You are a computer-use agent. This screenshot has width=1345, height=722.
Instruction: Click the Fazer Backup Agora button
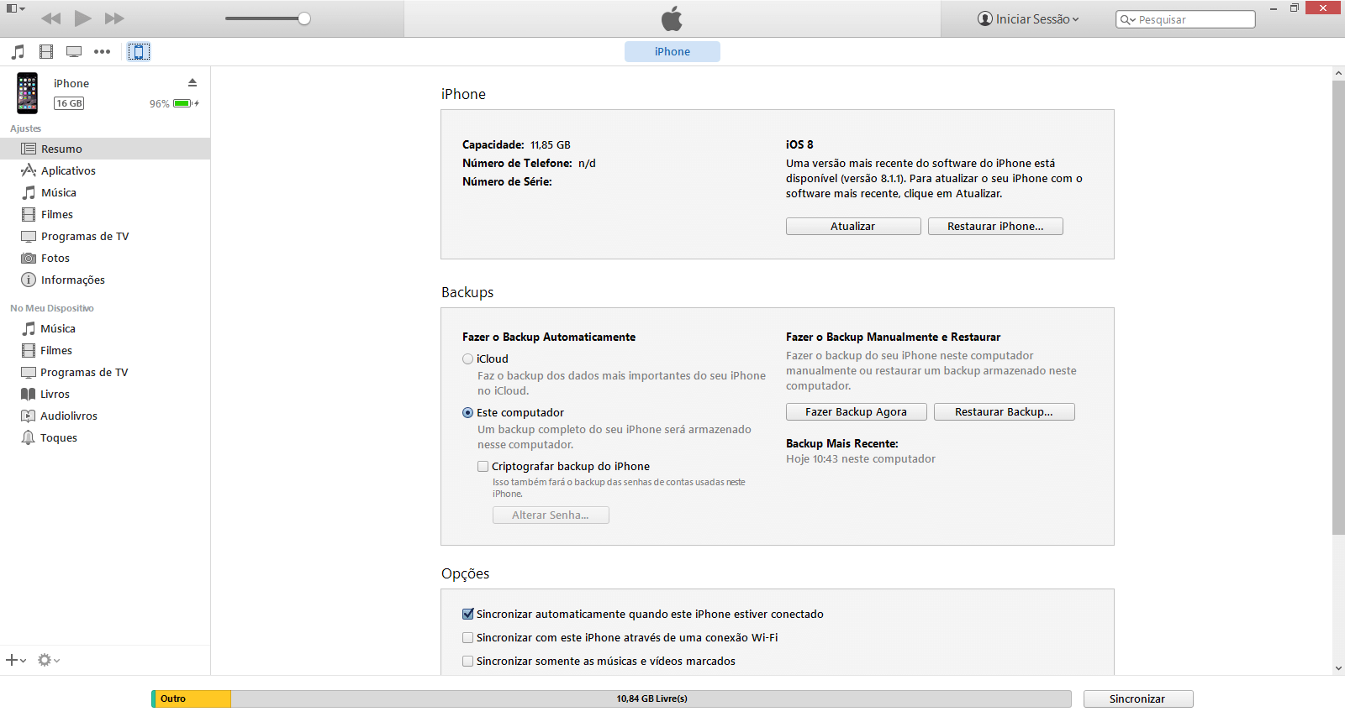click(x=857, y=411)
